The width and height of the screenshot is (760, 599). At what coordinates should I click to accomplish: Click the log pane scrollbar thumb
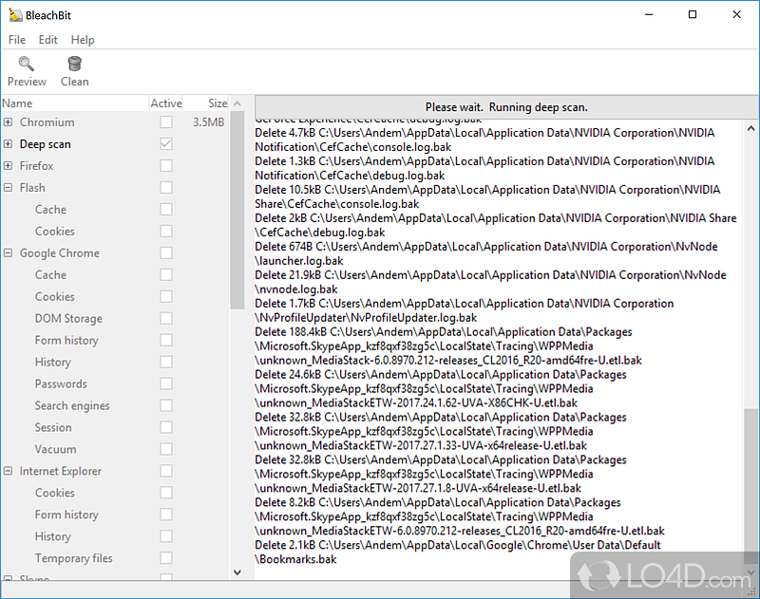(x=750, y=486)
